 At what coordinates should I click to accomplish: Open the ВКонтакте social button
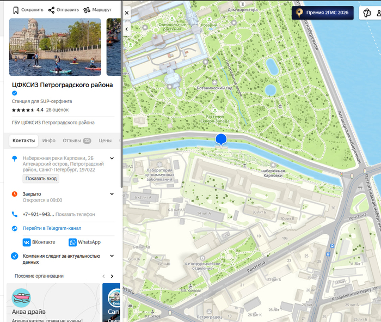point(39,242)
